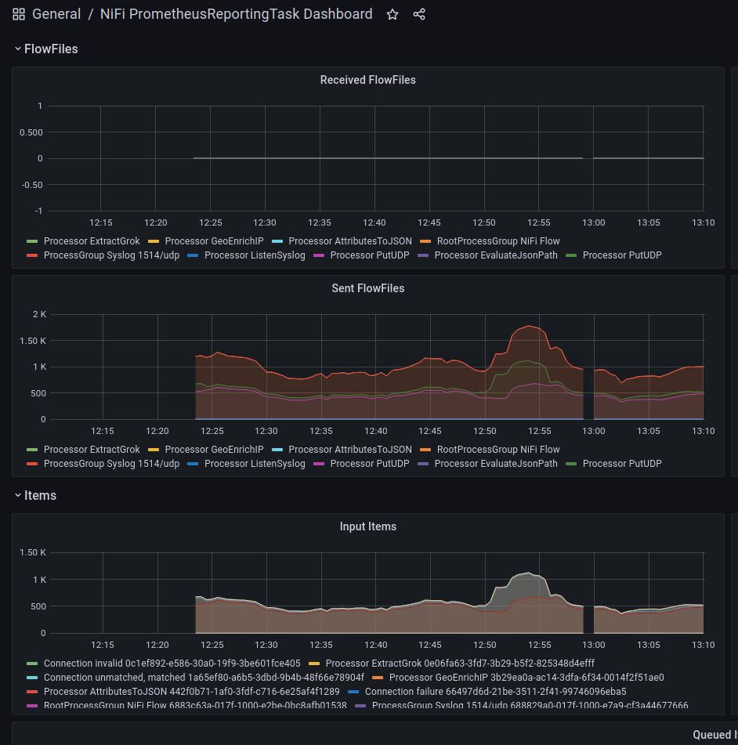The image size is (738, 745).
Task: Click AttributesToJSON 442f0b71 red swatch in Input Items
Action: pos(32,692)
